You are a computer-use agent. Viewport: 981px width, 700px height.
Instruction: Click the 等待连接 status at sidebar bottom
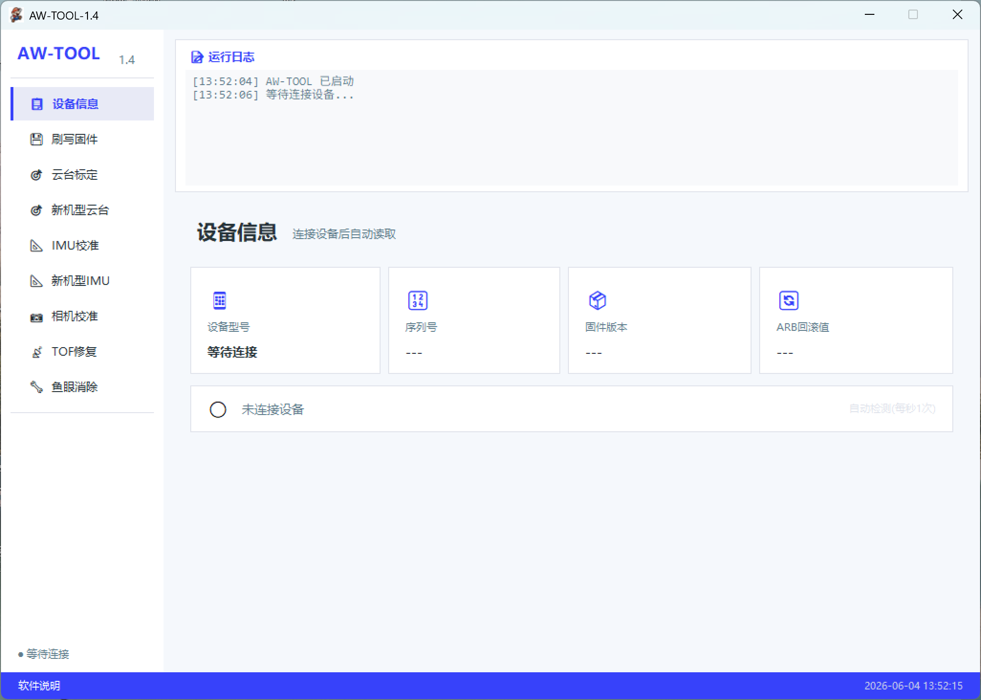tap(48, 654)
